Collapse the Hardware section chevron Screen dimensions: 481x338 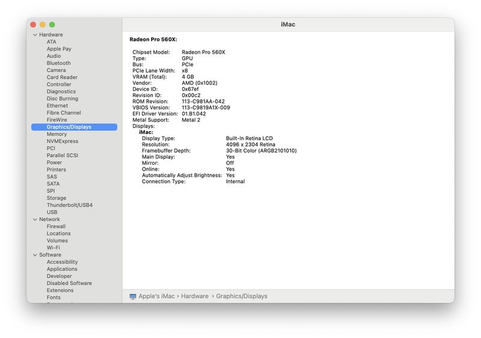[35, 35]
